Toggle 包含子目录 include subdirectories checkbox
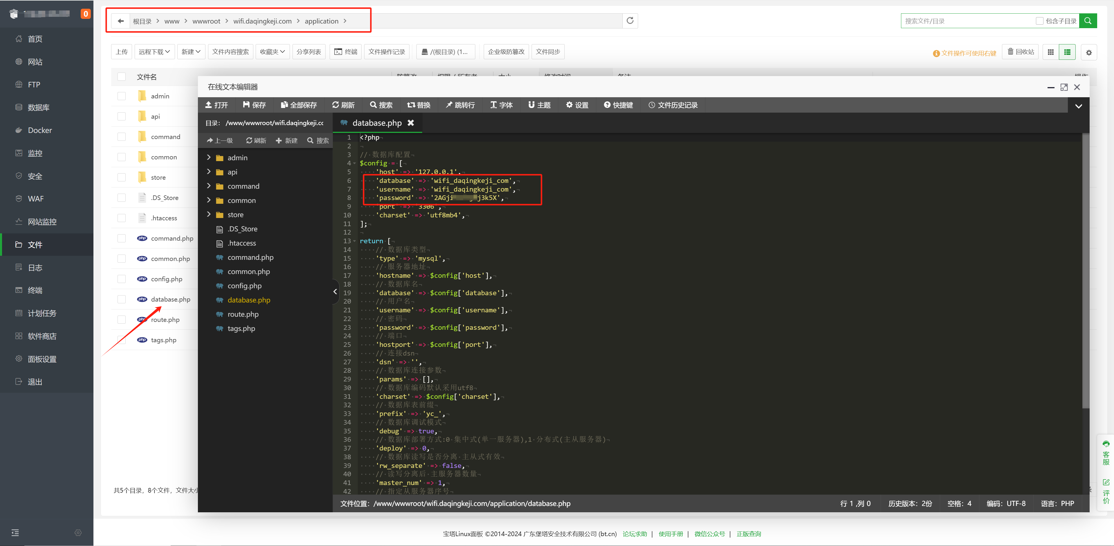The image size is (1114, 546). 1040,21
